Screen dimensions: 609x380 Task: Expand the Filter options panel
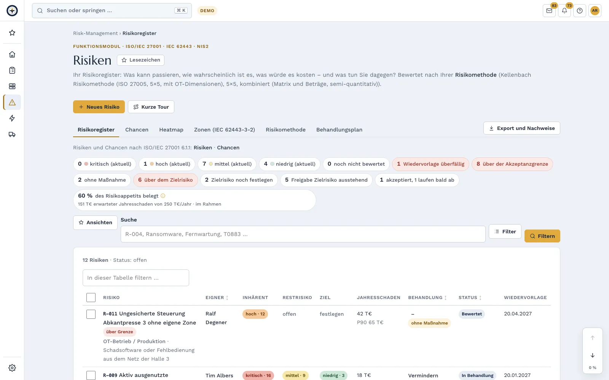coord(505,231)
